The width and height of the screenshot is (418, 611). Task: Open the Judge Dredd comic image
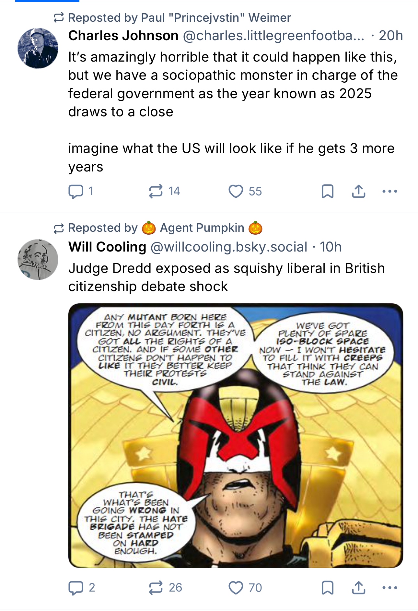[236, 435]
